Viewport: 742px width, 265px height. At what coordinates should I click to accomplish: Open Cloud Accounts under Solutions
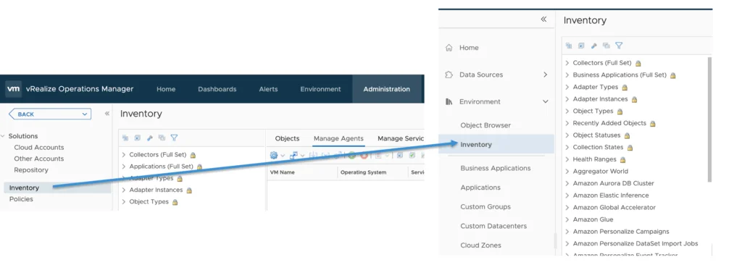pyautogui.click(x=39, y=148)
